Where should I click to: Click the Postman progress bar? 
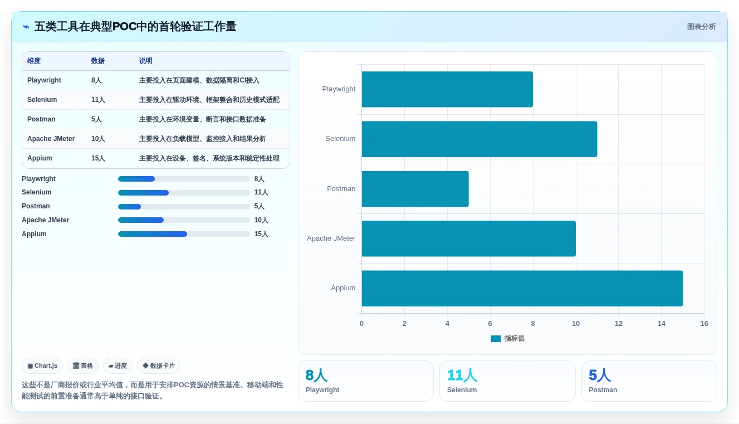click(x=184, y=207)
